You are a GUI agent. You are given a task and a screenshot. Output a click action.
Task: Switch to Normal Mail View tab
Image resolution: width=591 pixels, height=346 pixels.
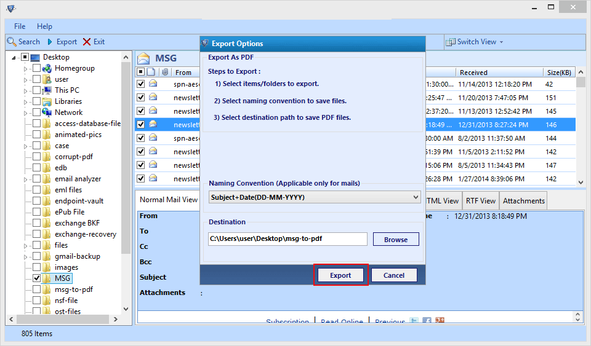tap(169, 200)
